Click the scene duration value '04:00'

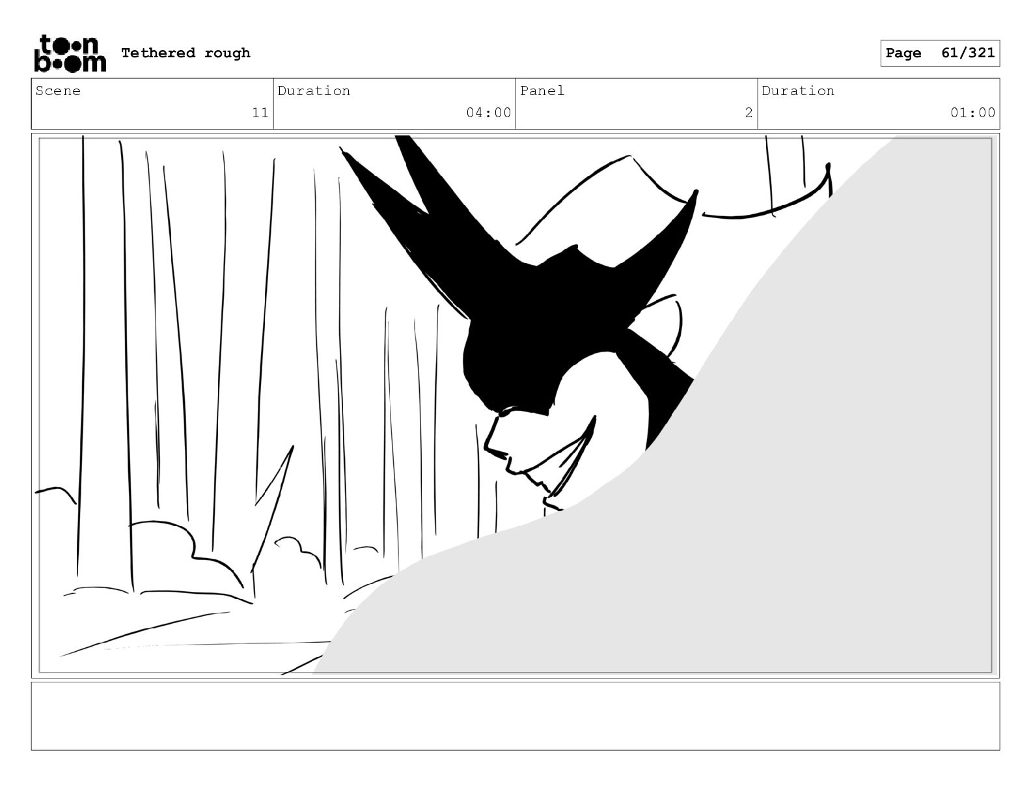[x=489, y=113]
